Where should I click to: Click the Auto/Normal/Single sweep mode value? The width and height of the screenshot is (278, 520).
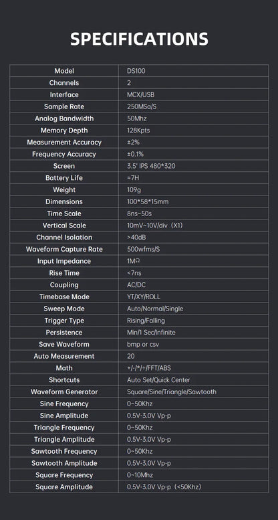coord(155,309)
